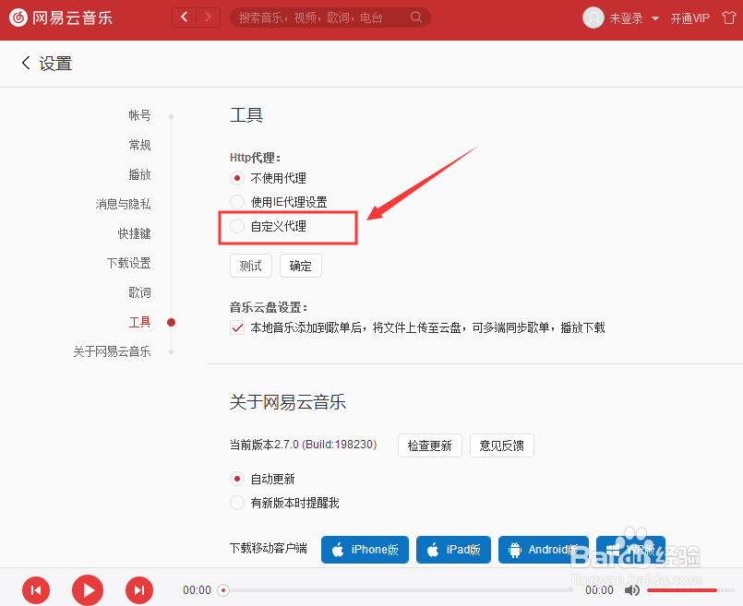Screen dimensions: 743x606
Task: Select 使用IE代理设置 radio option
Action: tap(237, 202)
